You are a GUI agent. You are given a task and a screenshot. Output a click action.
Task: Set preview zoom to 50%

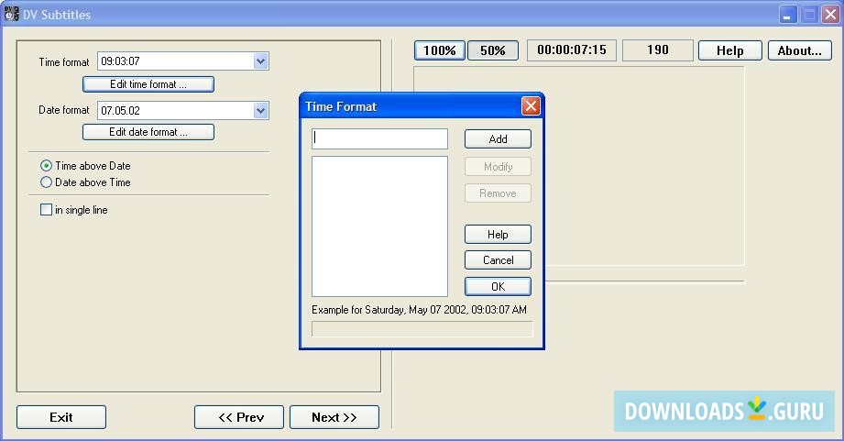pos(492,50)
